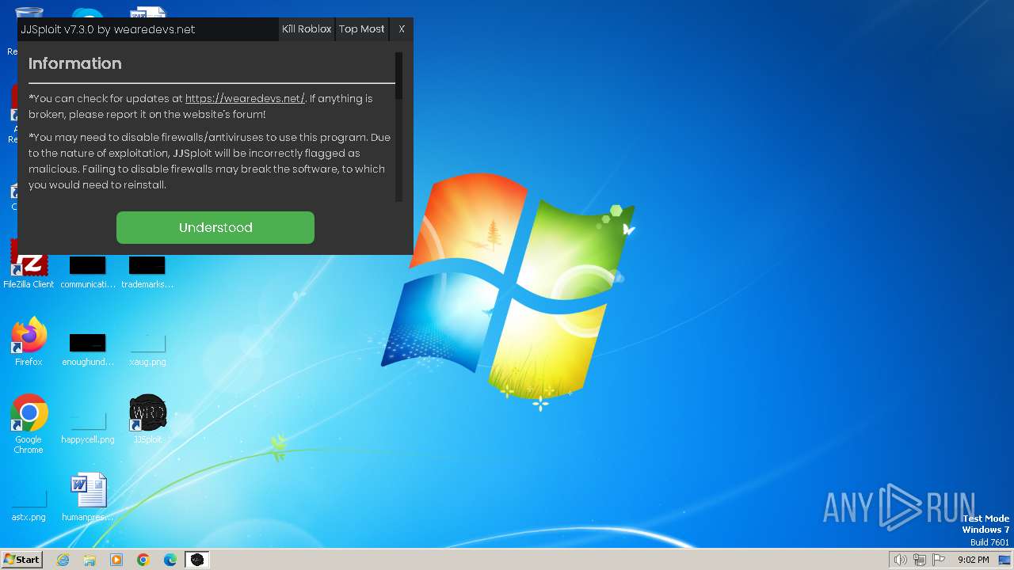Select the humanpres Word document icon
Image resolution: width=1014 pixels, height=570 pixels.
click(88, 497)
